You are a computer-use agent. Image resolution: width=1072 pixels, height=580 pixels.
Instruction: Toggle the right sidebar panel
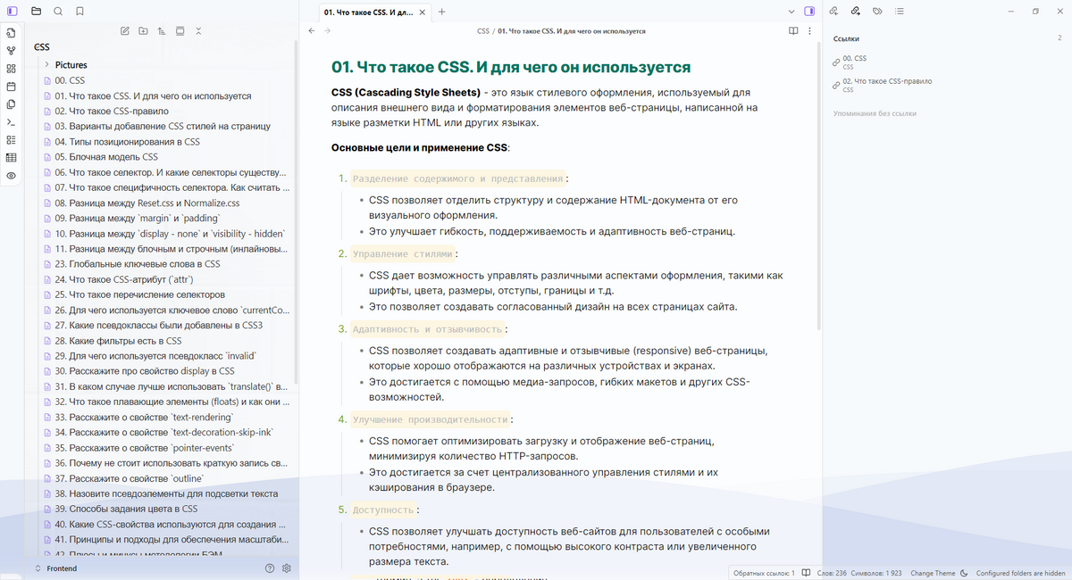point(809,12)
